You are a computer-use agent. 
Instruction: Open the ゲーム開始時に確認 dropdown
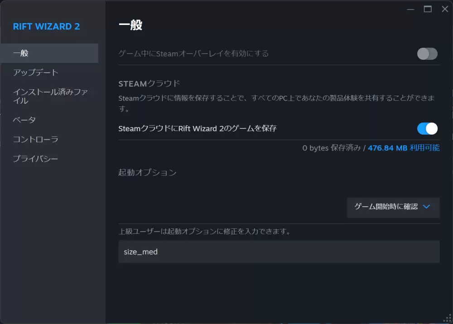393,207
